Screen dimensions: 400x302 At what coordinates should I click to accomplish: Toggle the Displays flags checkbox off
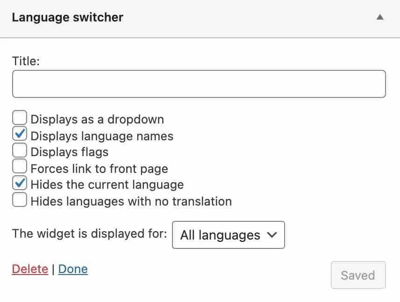[x=19, y=150]
